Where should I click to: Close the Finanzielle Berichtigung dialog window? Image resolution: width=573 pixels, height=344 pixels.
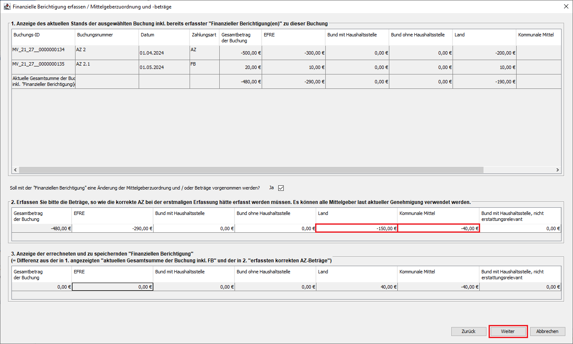click(566, 7)
